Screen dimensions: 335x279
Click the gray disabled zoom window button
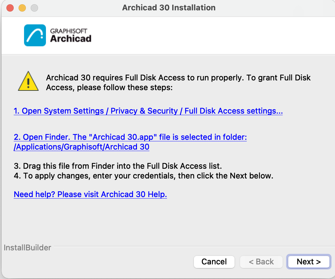(34, 8)
